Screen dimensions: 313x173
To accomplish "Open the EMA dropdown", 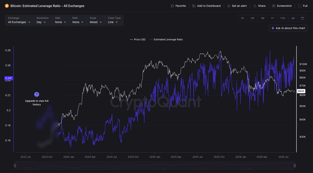I will click(x=77, y=21).
